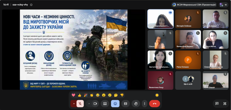Open more options three-dot menu
Screen dimensions: 231x110
pyautogui.click(x=145, y=104)
